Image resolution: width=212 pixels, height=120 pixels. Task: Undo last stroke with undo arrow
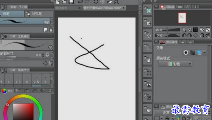[x=80, y=2]
